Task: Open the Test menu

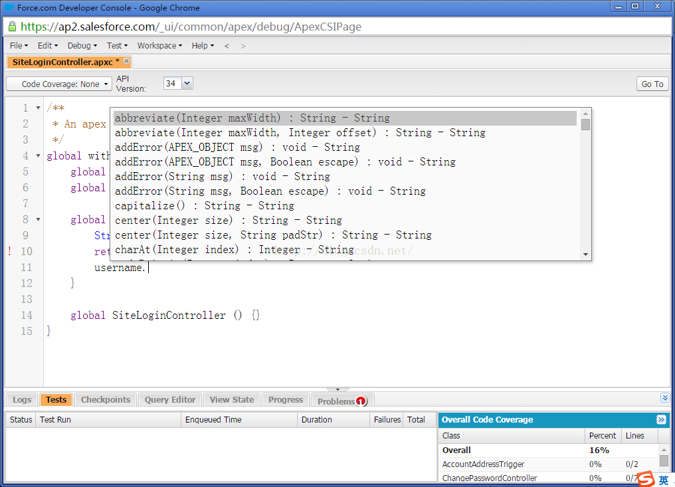Action: point(117,46)
